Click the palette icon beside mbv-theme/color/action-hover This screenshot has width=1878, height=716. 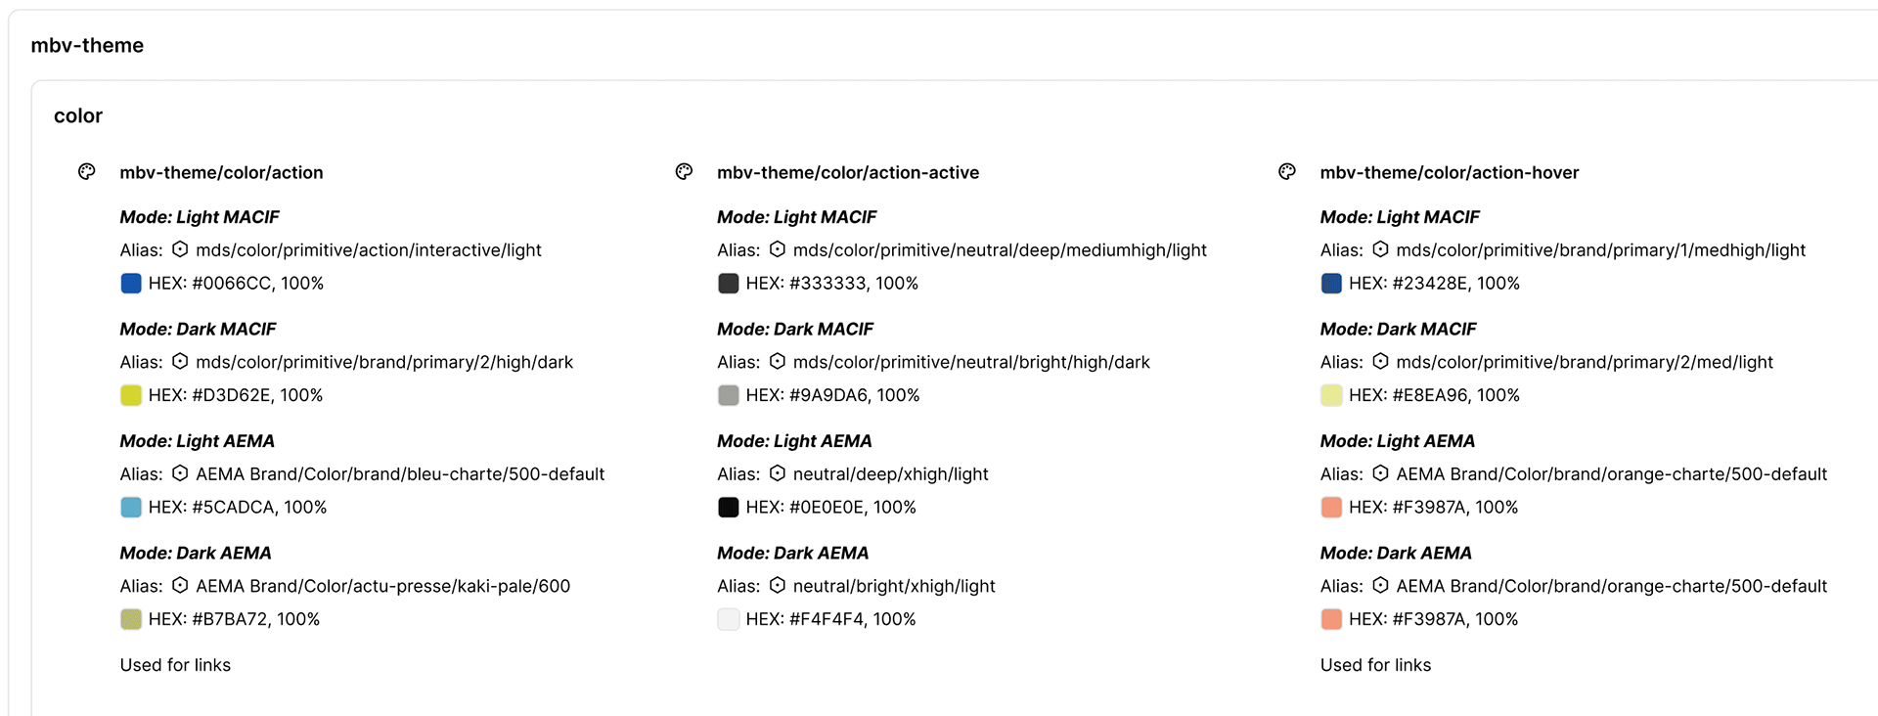(1287, 172)
